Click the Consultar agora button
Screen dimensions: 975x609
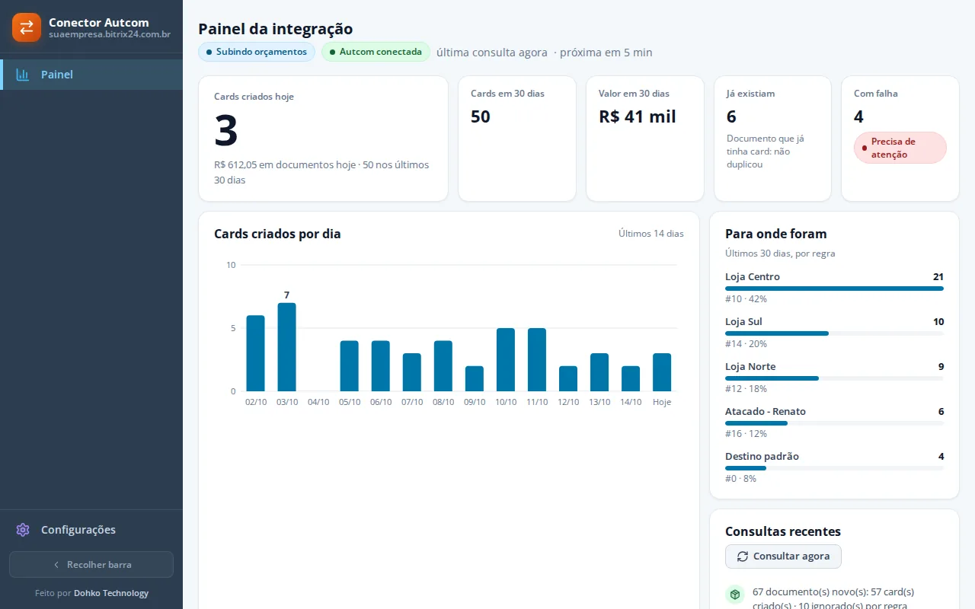[783, 556]
